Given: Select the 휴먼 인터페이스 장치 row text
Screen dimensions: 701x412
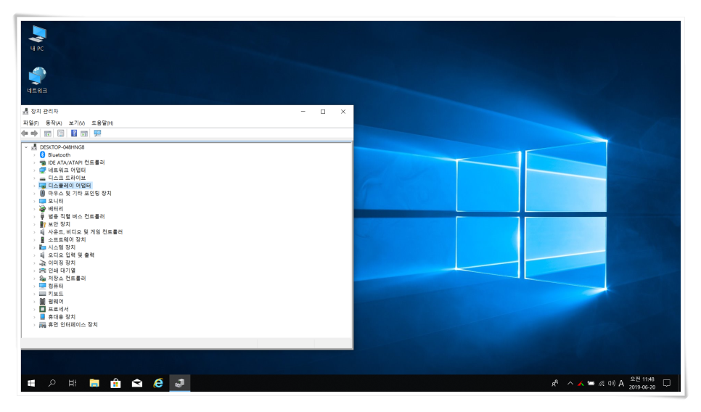Looking at the screenshot, I should (73, 324).
